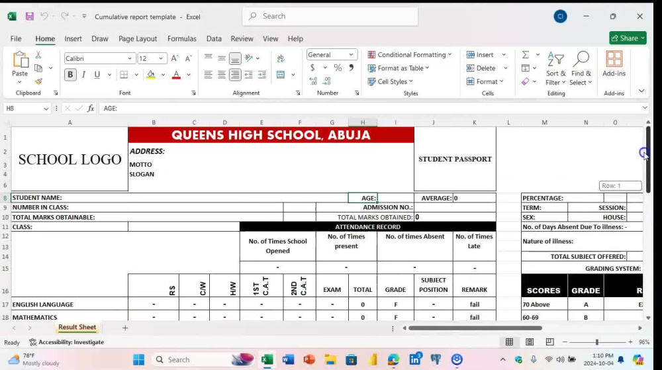Viewport: 662px width, 370px height.
Task: Activate the Format Painter brush
Action: click(x=38, y=81)
